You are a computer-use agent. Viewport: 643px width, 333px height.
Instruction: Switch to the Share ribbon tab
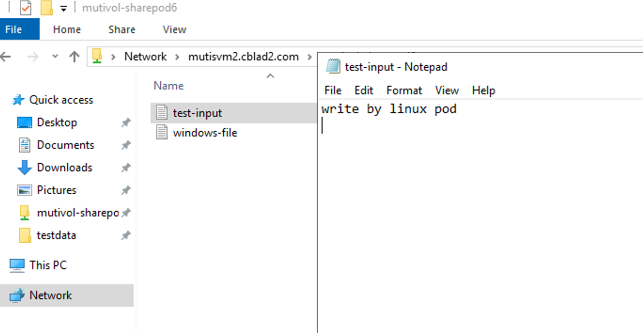pos(122,29)
